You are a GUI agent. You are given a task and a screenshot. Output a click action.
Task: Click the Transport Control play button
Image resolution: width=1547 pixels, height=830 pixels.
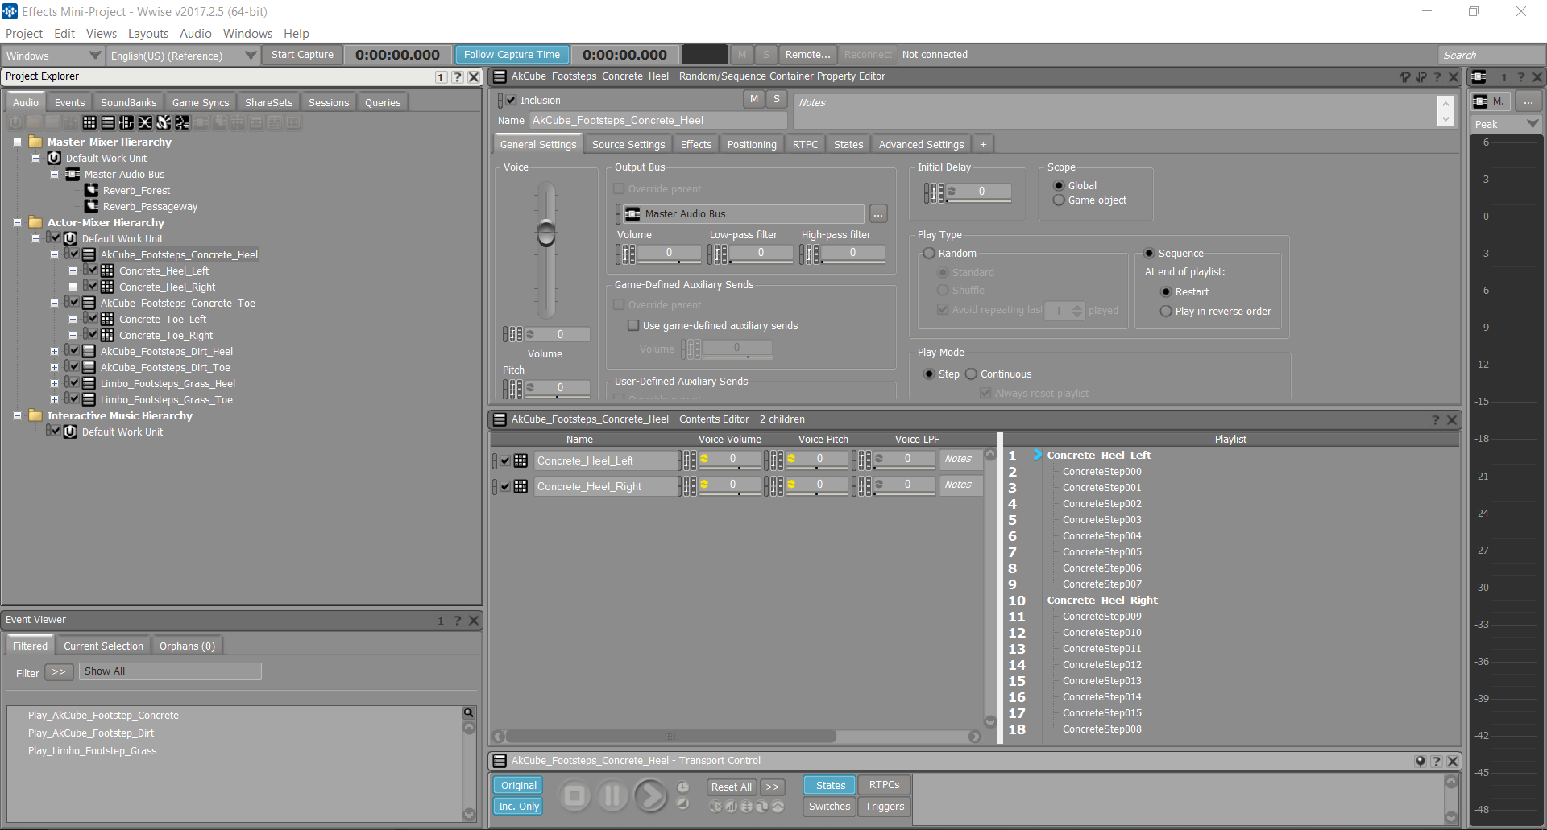[650, 796]
